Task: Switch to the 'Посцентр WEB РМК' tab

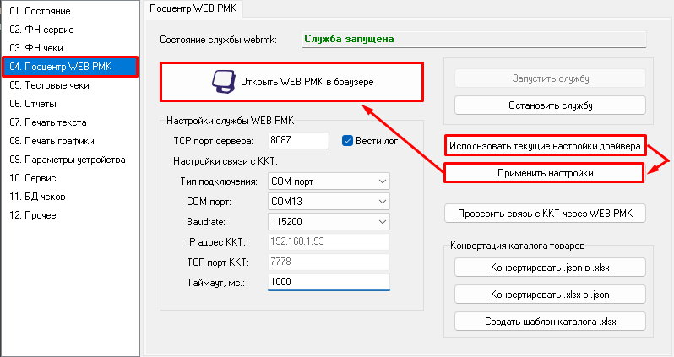Action: (x=195, y=9)
